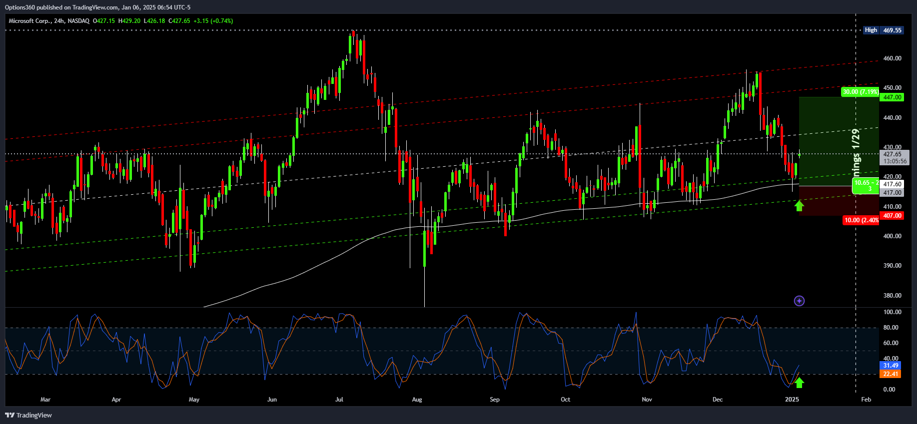Open the Microsoft Corp. symbol title
Viewport: 917px width, 424px height.
tap(29, 21)
